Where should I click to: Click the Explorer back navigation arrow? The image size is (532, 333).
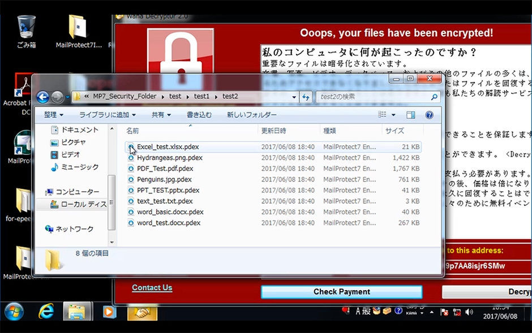[x=42, y=97]
